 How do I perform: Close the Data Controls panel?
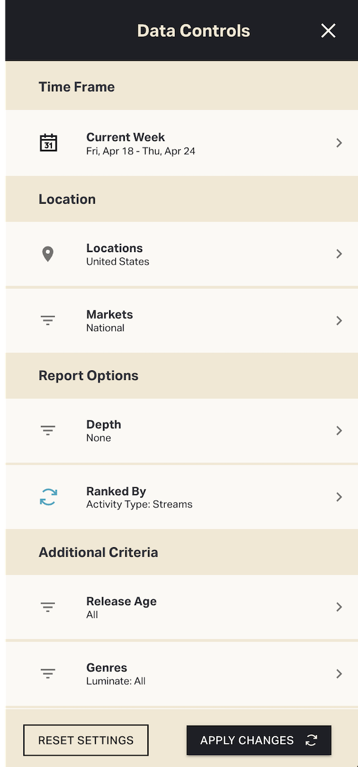[x=328, y=31]
